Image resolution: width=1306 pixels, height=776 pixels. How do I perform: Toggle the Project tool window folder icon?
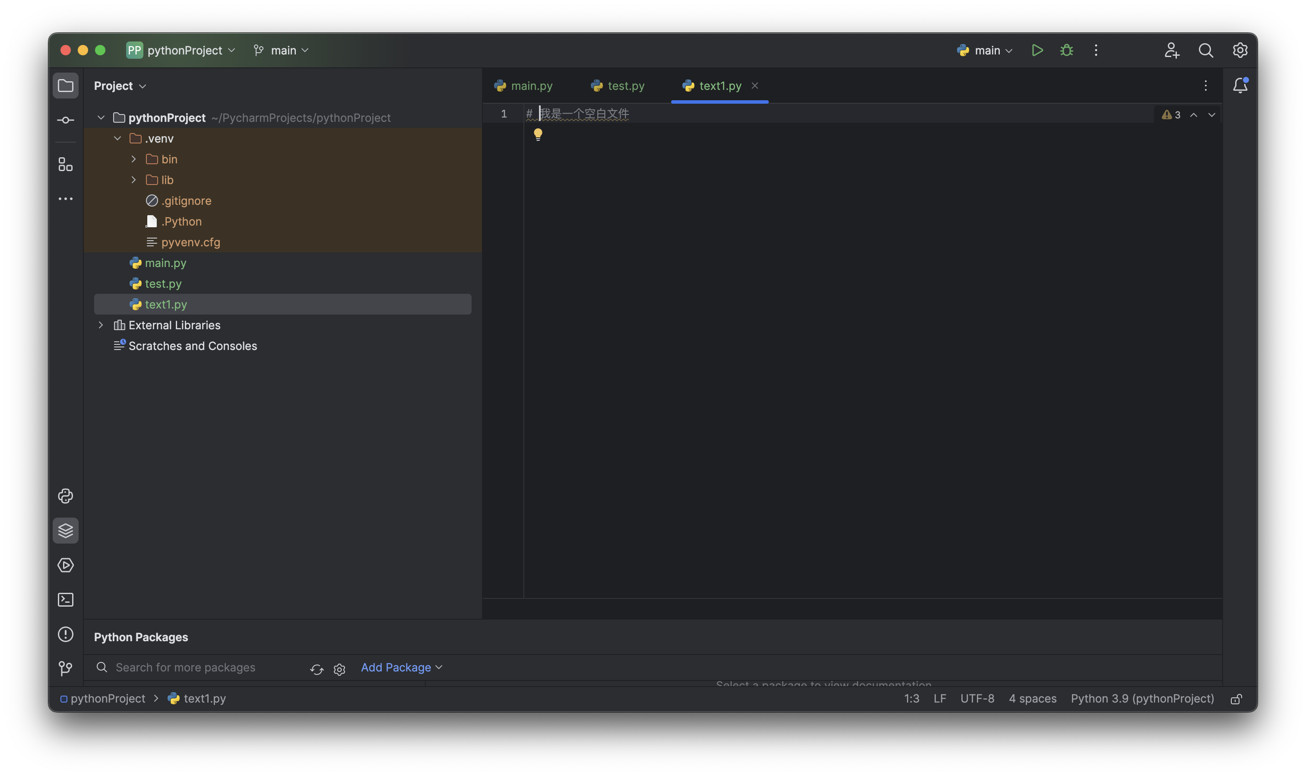[65, 85]
